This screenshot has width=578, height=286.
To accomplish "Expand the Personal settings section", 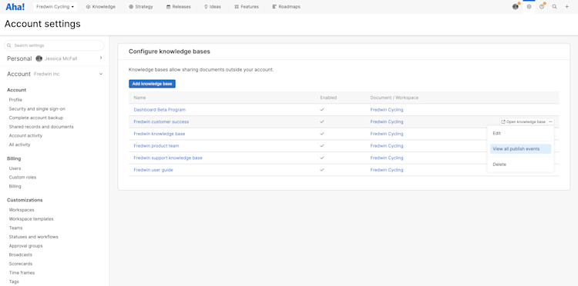I will (x=101, y=58).
